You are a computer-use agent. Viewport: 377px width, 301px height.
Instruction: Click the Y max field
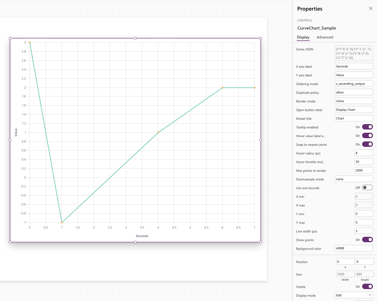pyautogui.click(x=363, y=222)
